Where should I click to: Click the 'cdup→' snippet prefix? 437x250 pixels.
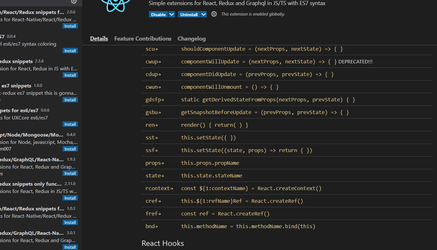[x=153, y=74]
